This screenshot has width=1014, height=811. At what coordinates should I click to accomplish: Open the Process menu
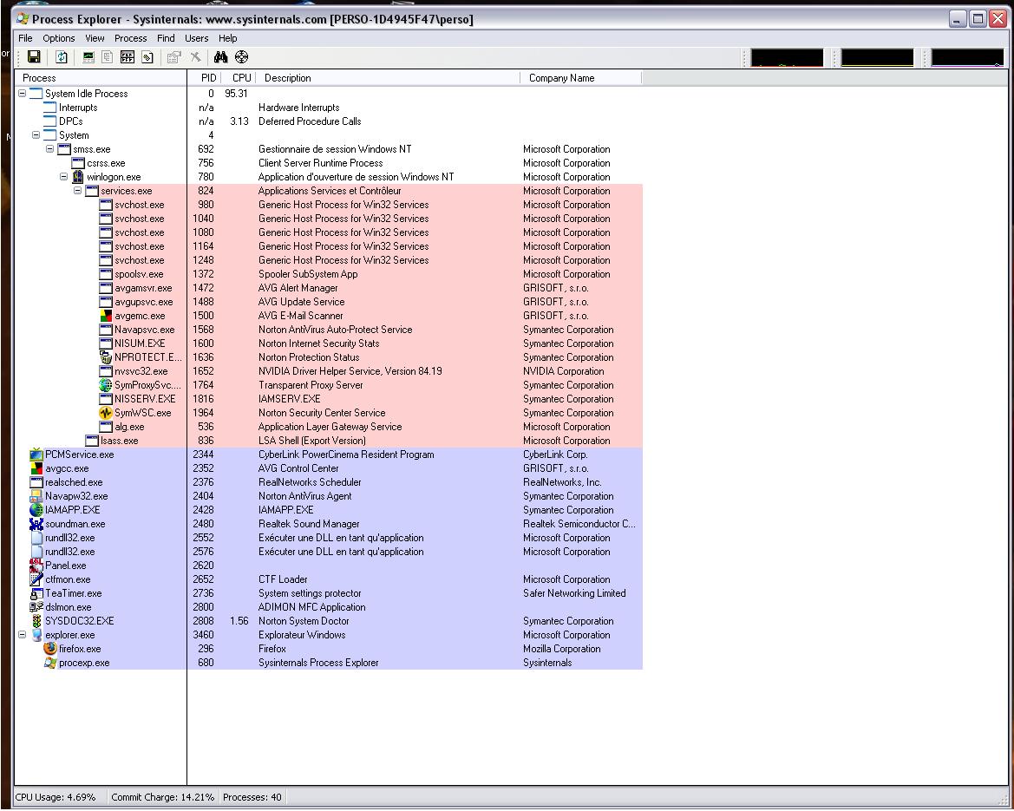click(x=131, y=39)
